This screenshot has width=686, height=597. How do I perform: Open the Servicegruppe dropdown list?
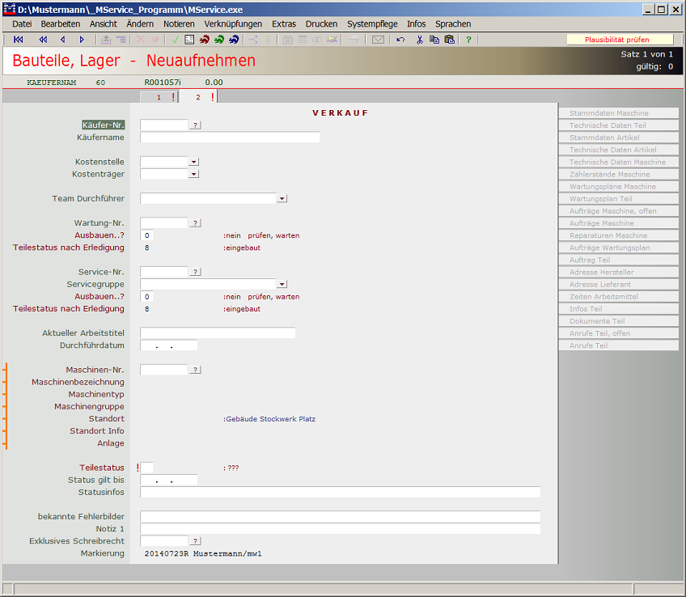point(282,284)
